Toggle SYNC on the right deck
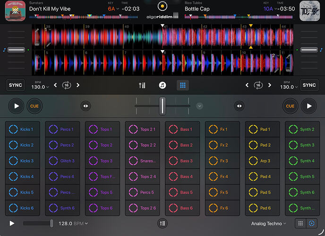325x236 pixels. 309,85
